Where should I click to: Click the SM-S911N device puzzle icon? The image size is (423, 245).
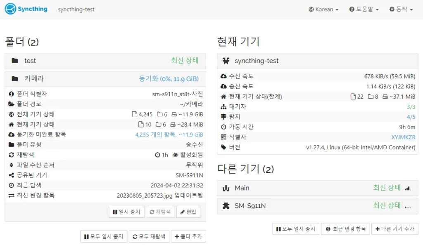point(226,205)
